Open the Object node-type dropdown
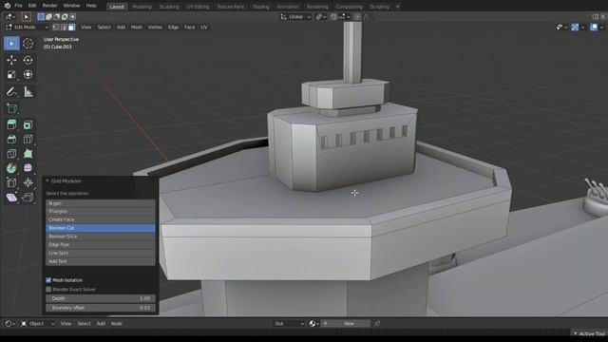 [x=38, y=323]
